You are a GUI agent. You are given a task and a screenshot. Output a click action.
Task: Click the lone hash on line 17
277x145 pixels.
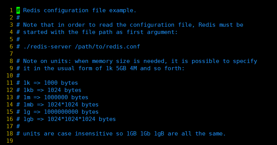18,126
